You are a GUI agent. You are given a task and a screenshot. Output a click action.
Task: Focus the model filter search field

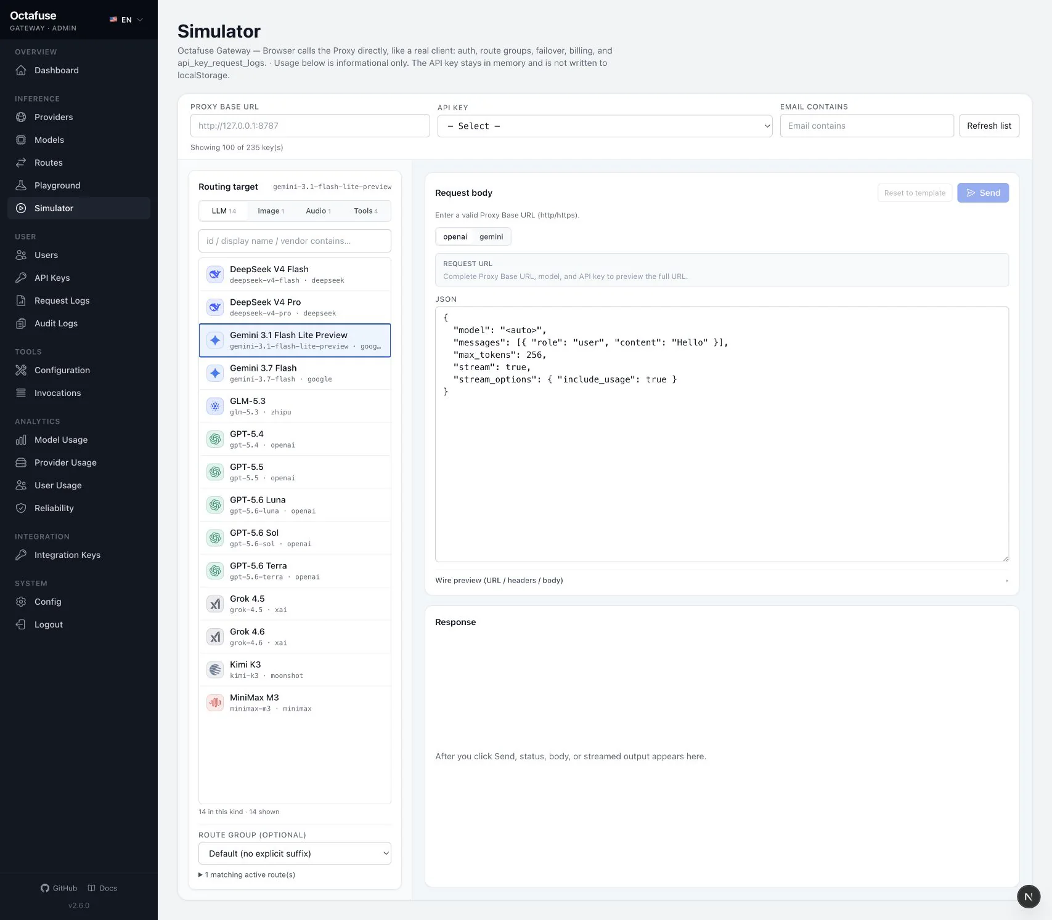(x=295, y=241)
